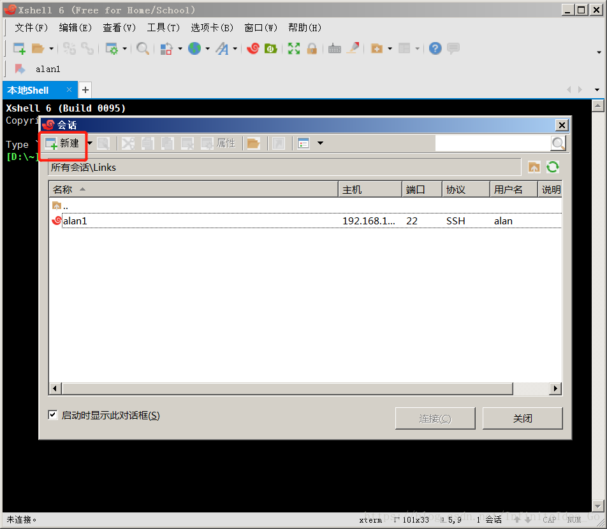Sort sessions by 协议 column header
The image size is (607, 529).
point(466,189)
